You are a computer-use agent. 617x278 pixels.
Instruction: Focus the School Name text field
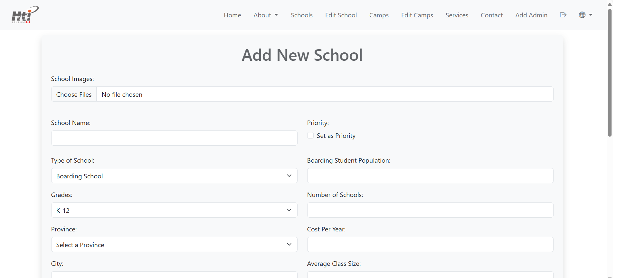174,138
